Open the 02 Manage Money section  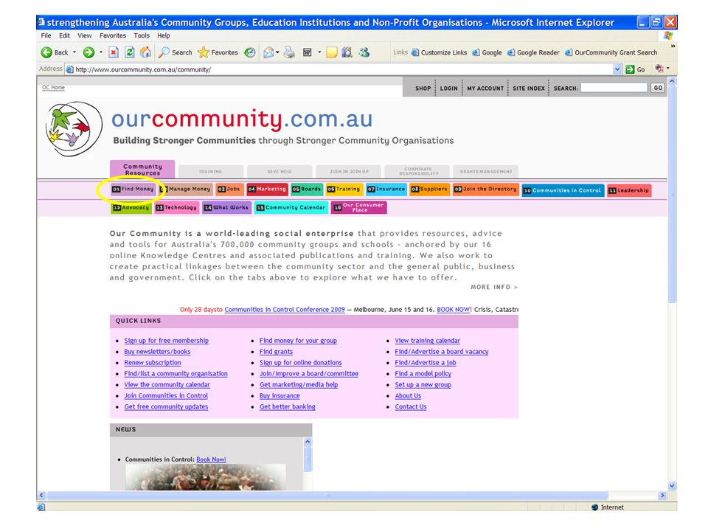point(185,189)
